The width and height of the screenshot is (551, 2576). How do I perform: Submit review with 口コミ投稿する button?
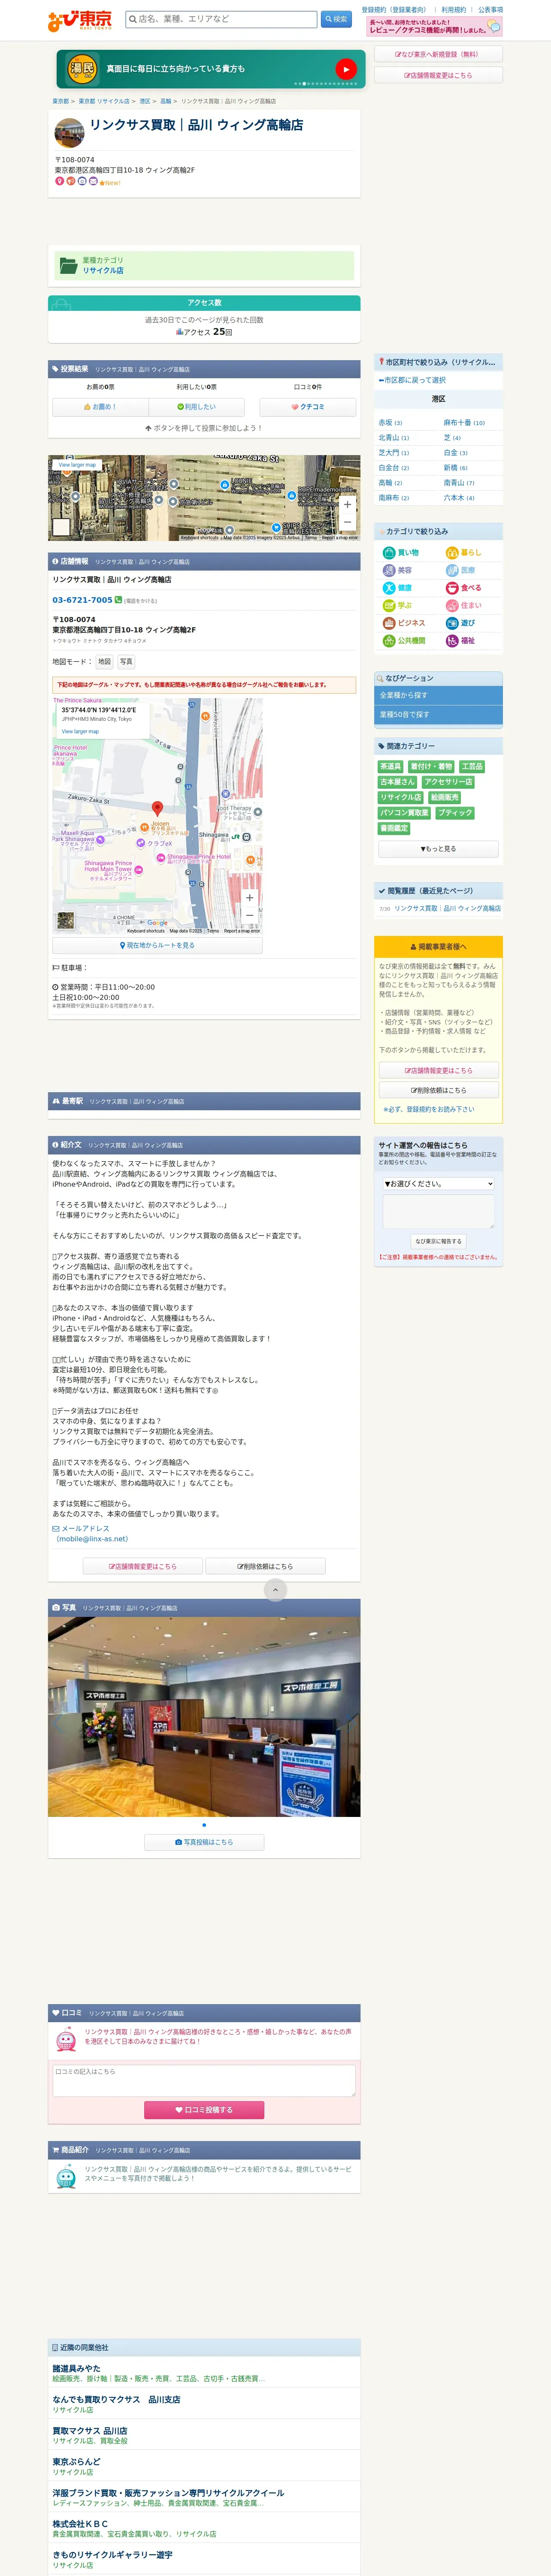(204, 2110)
